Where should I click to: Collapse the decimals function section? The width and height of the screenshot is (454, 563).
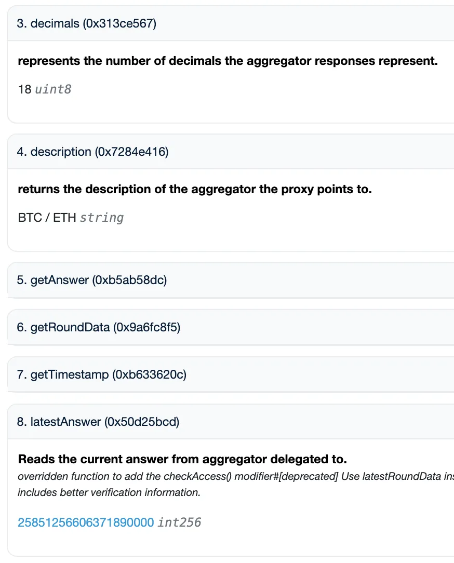[86, 24]
